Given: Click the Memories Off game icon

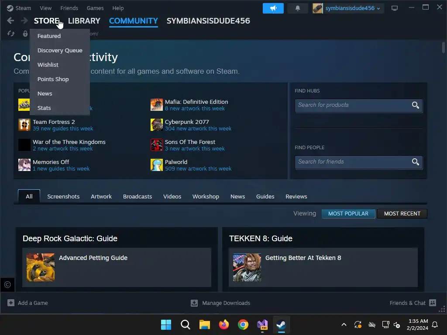Looking at the screenshot, I should coord(24,165).
